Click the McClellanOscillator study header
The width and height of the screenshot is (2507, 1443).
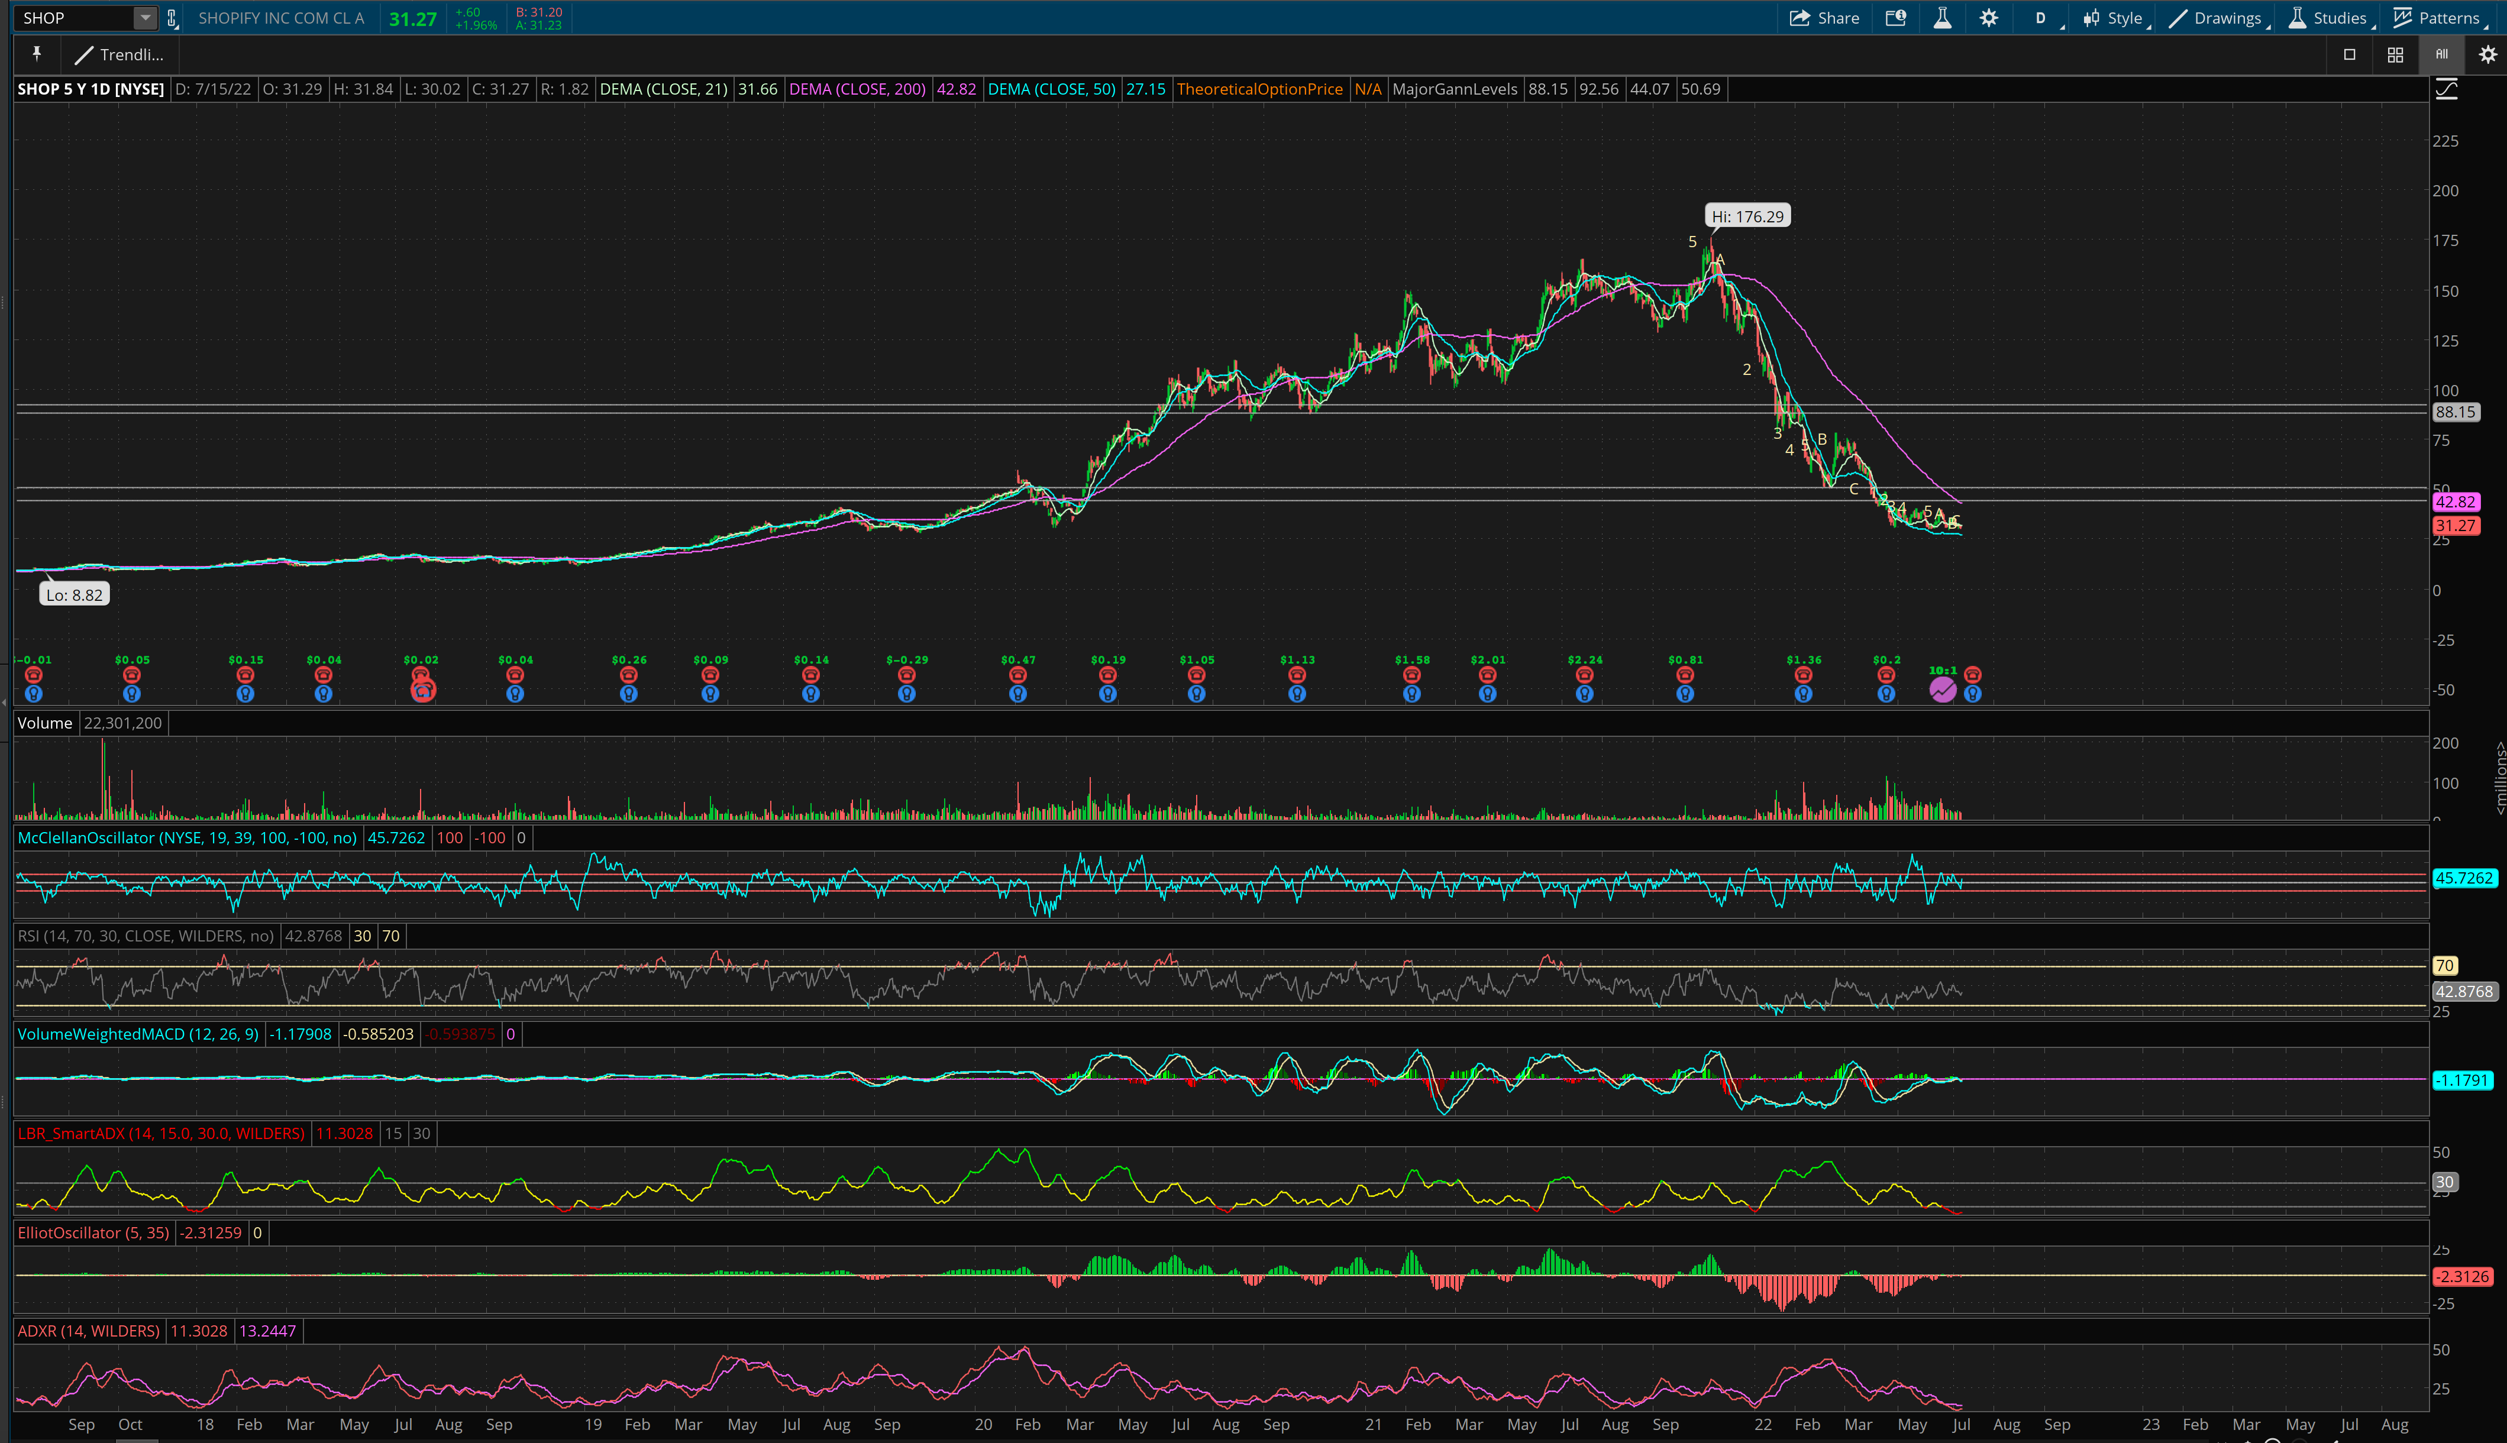(188, 839)
